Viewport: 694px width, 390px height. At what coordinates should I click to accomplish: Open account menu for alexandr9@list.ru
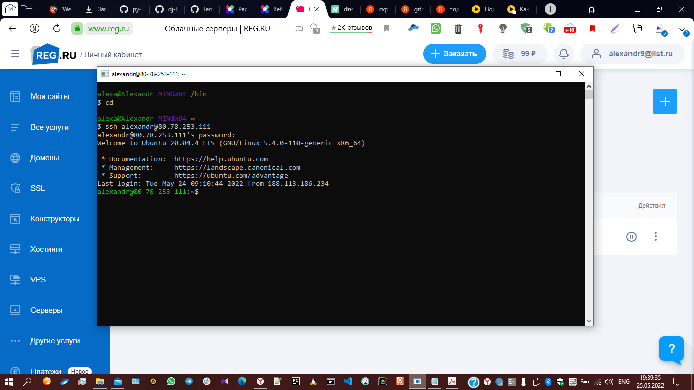632,53
